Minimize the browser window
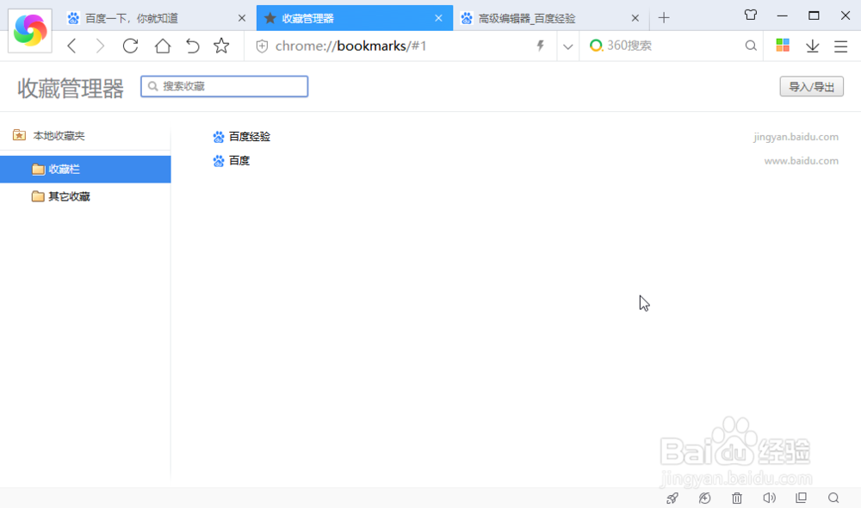 tap(782, 16)
